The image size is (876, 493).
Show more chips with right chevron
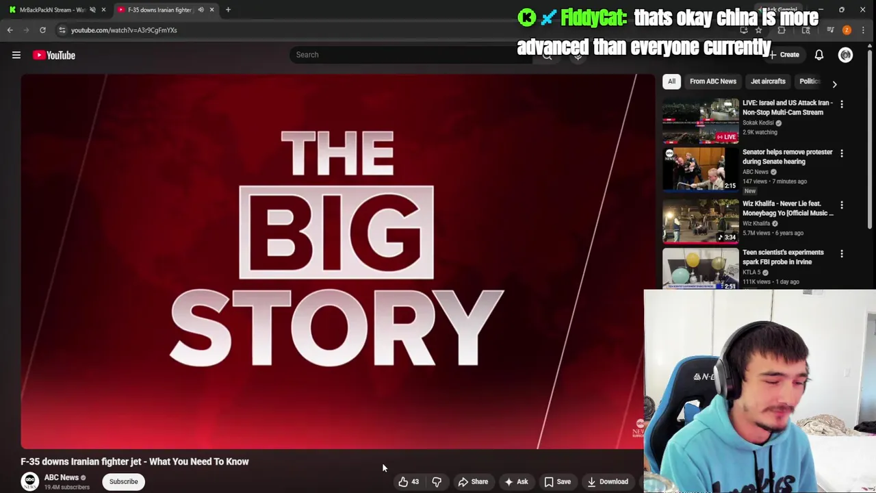[x=834, y=84]
